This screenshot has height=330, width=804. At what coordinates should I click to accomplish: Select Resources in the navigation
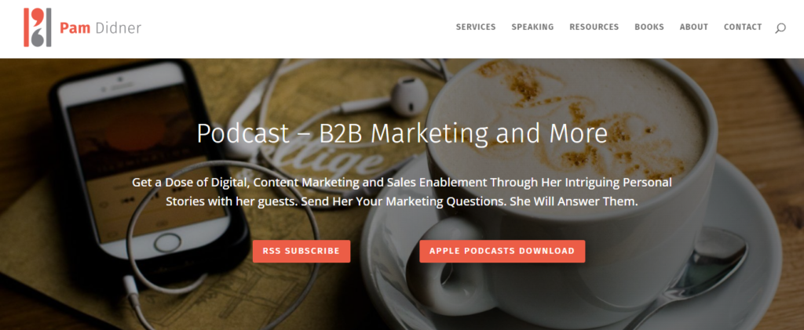tap(594, 27)
